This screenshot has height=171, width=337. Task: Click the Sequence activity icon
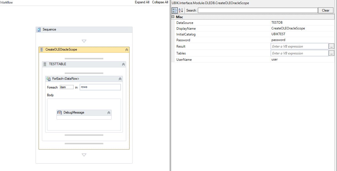[39, 30]
